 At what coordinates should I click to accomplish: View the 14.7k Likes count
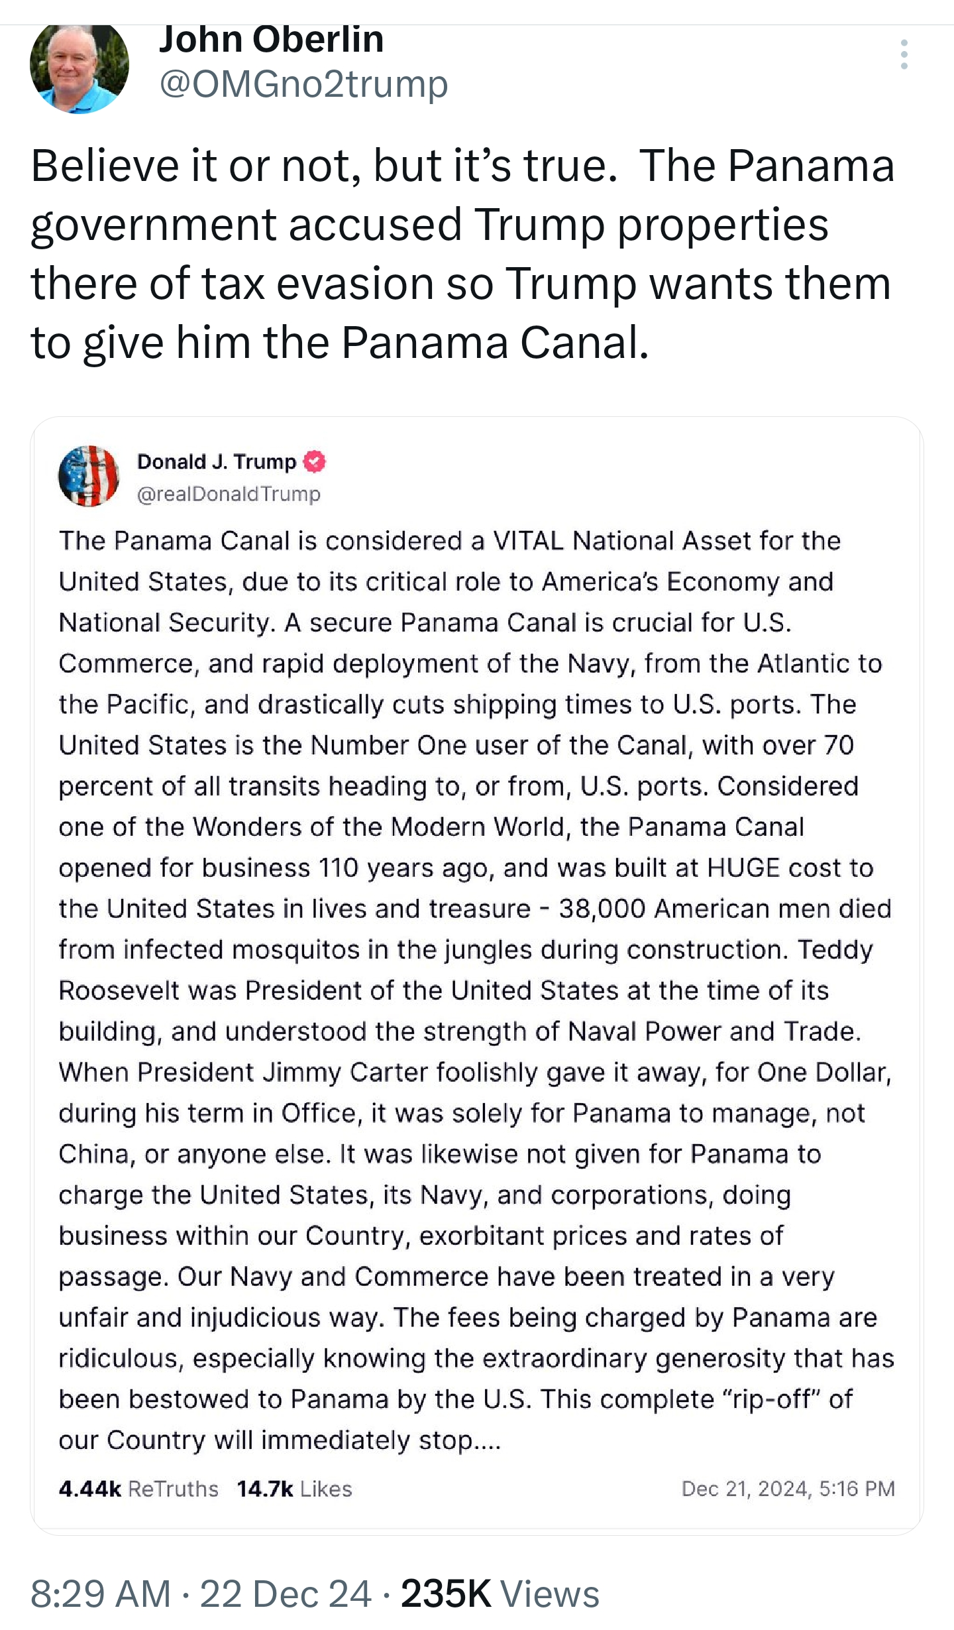pos(294,1488)
